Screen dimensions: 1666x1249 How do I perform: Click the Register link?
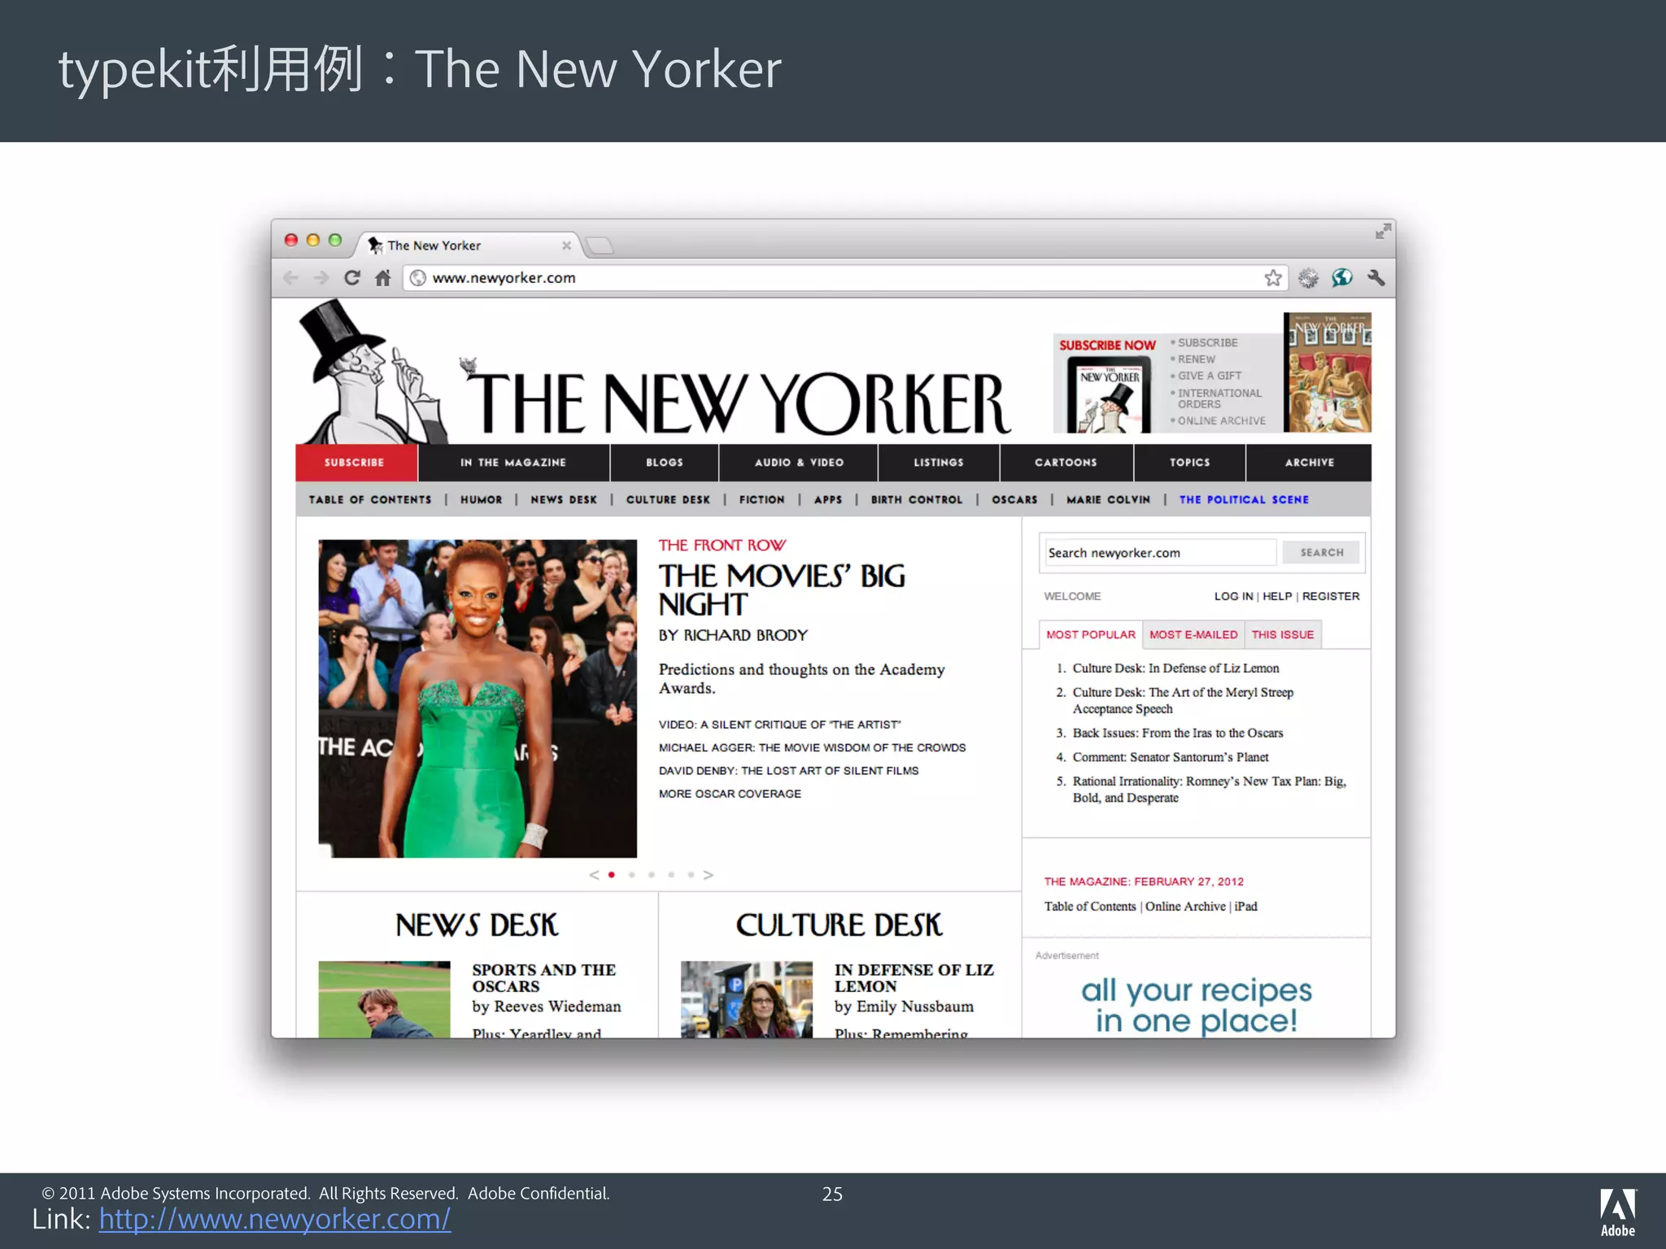[1331, 596]
